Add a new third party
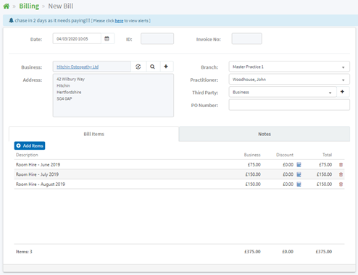The width and height of the screenshot is (358, 275). pyautogui.click(x=343, y=92)
